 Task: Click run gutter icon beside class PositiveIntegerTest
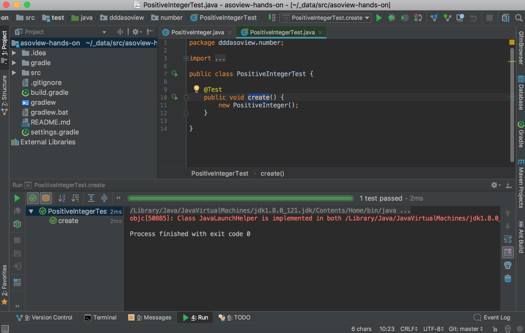point(175,74)
